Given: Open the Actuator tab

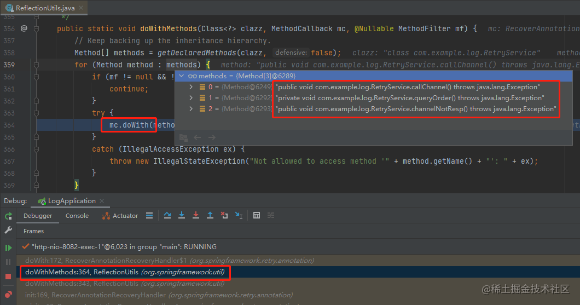Looking at the screenshot, I should 120,216.
